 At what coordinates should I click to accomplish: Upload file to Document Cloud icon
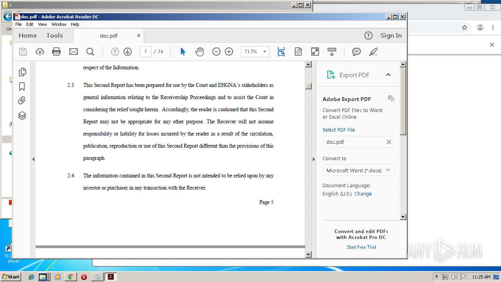[40, 52]
